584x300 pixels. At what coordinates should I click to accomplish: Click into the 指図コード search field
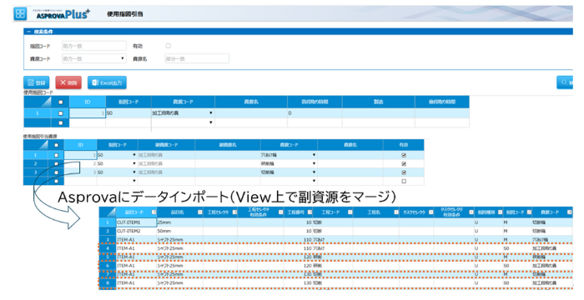(x=93, y=46)
